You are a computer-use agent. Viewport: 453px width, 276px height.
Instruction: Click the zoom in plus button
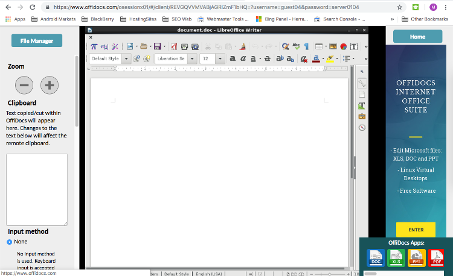[50, 86]
